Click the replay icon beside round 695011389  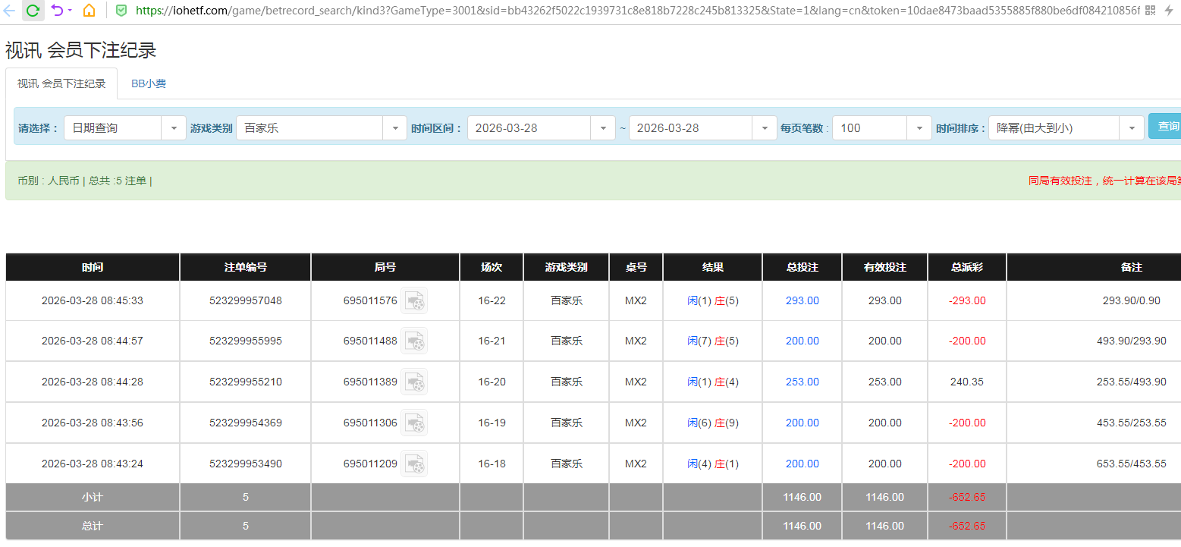(x=414, y=382)
